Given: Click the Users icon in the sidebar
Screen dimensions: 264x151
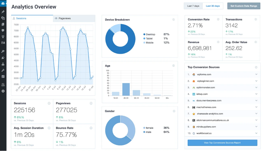Looking at the screenshot, I should pos(3,63).
